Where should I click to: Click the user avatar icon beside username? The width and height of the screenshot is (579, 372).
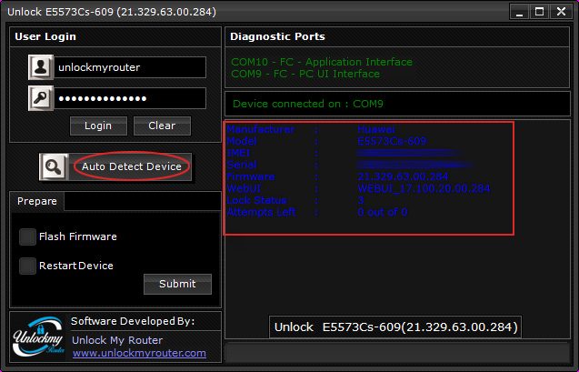point(41,67)
